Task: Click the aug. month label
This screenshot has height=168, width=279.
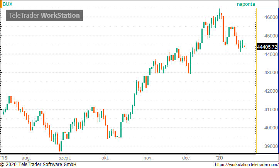Action: pos(26,158)
